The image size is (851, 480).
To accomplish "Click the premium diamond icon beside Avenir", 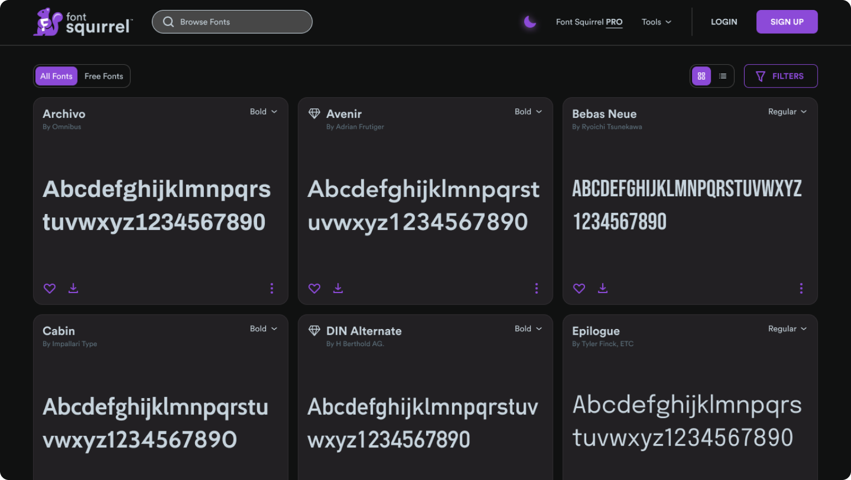I will point(314,113).
